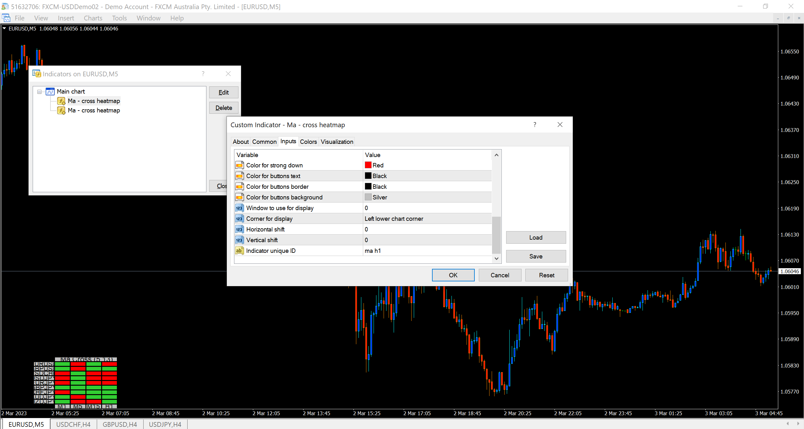Click the Indicator unique ID string icon
This screenshot has width=804, height=429.
click(239, 251)
